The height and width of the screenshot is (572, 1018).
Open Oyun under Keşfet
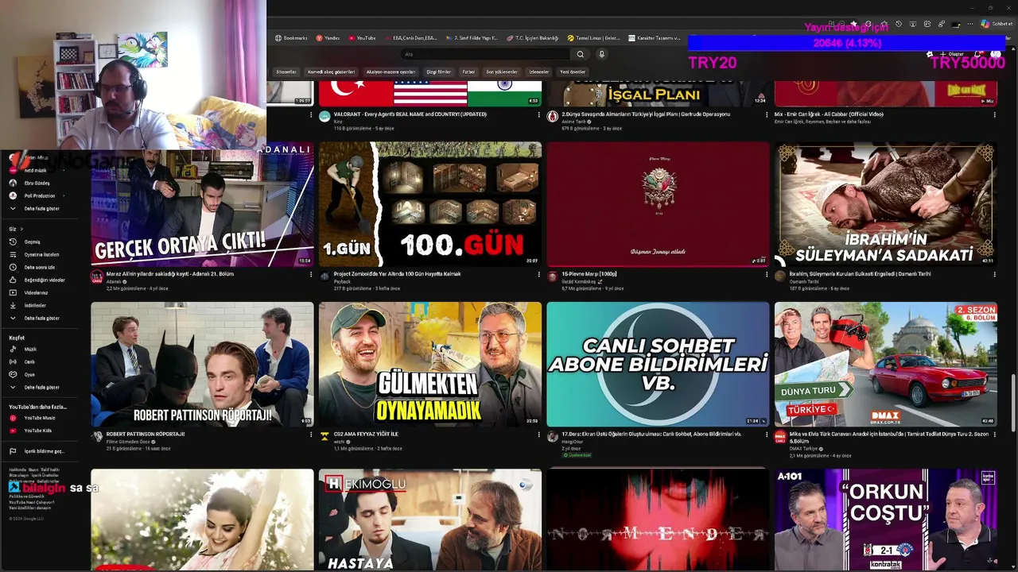(x=29, y=374)
